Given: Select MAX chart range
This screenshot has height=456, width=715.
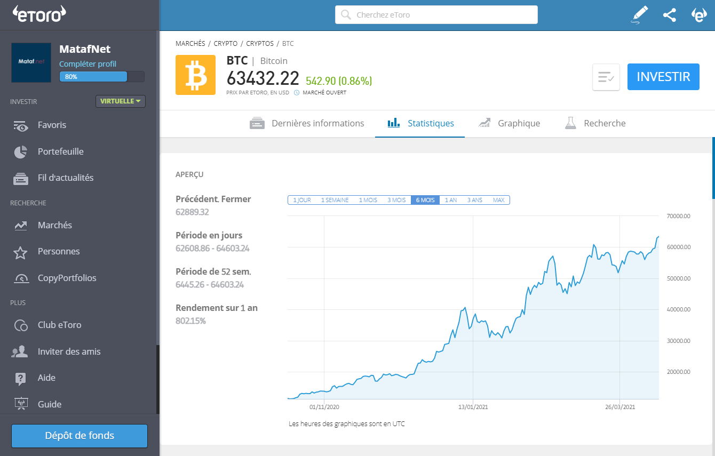Looking at the screenshot, I should click(499, 200).
